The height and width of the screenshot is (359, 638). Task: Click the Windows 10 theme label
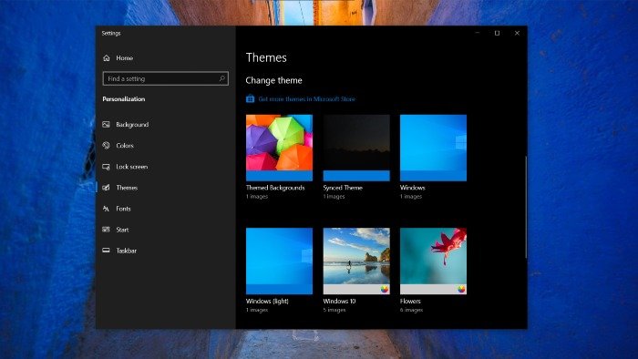[339, 302]
